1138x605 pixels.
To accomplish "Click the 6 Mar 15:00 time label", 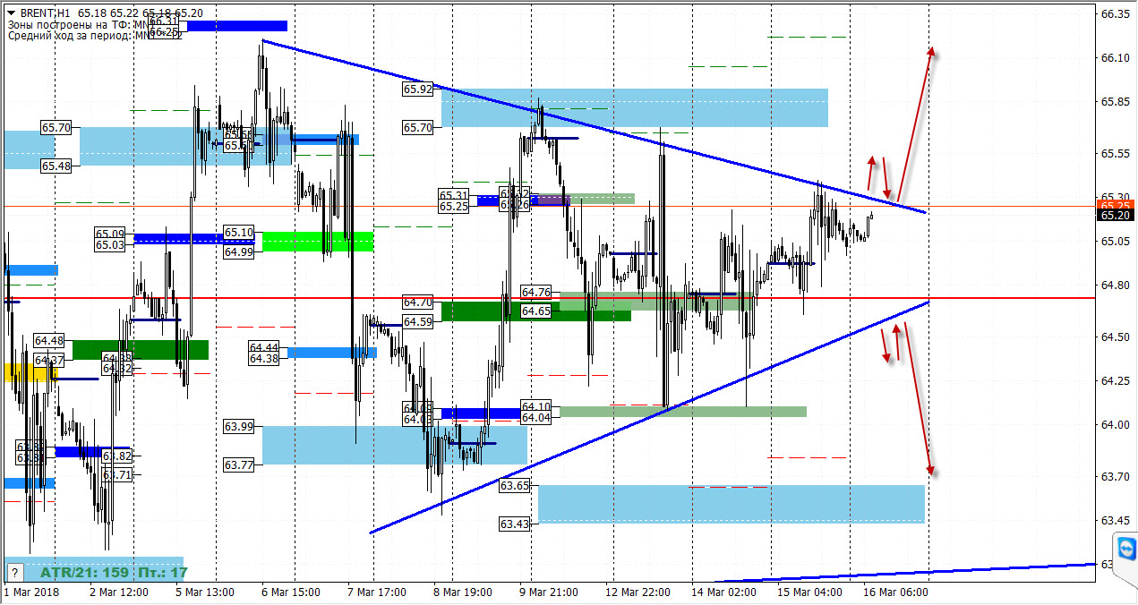I will click(x=291, y=592).
